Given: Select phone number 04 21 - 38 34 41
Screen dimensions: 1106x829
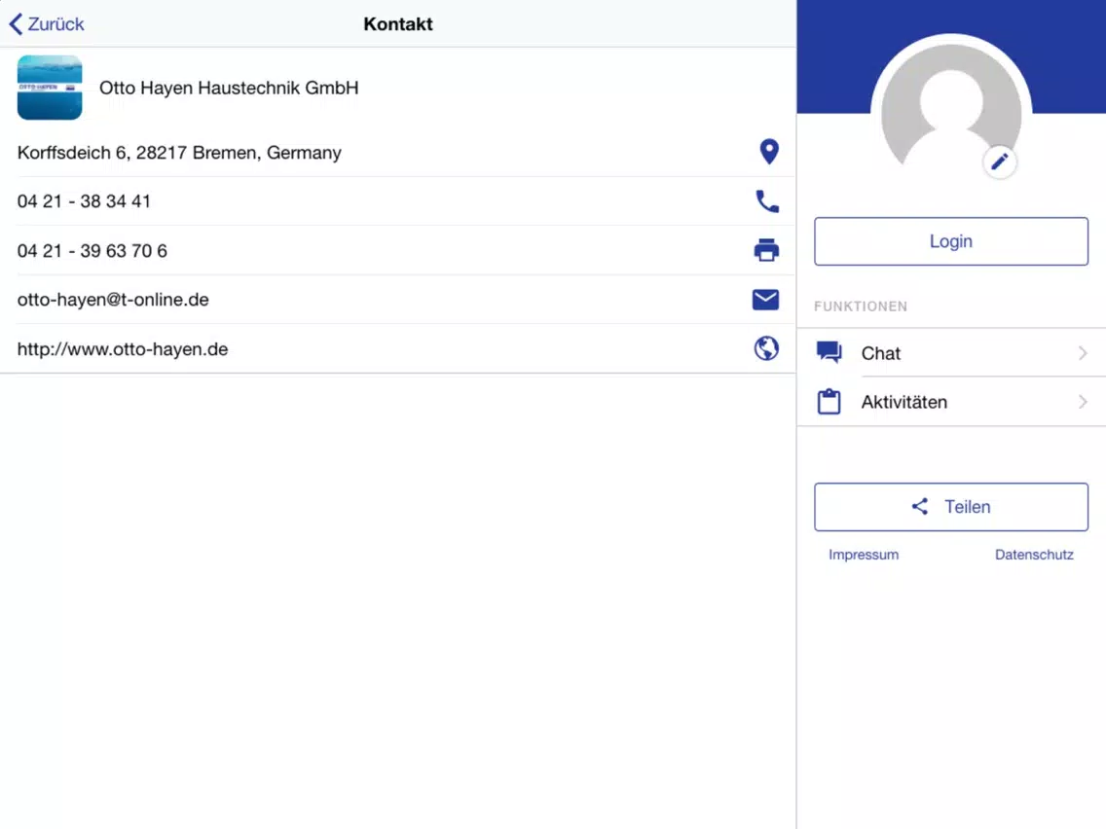Looking at the screenshot, I should [84, 201].
